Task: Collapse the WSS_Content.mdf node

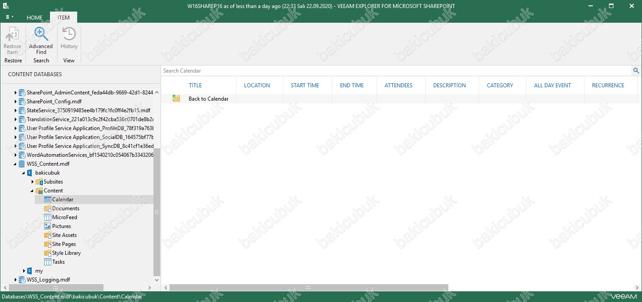Action: (16, 164)
